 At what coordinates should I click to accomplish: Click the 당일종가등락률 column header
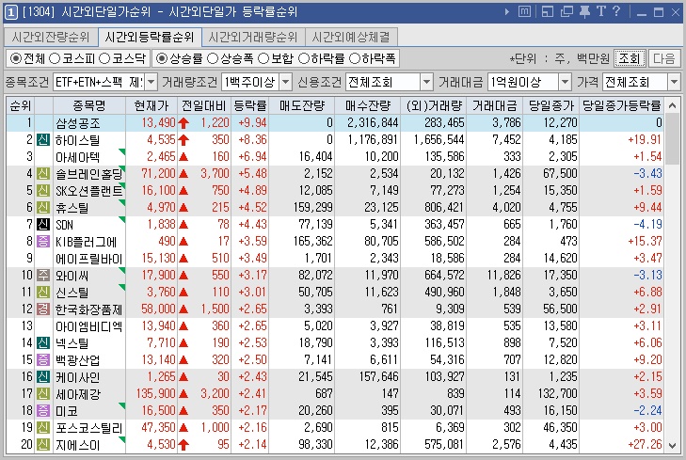621,105
